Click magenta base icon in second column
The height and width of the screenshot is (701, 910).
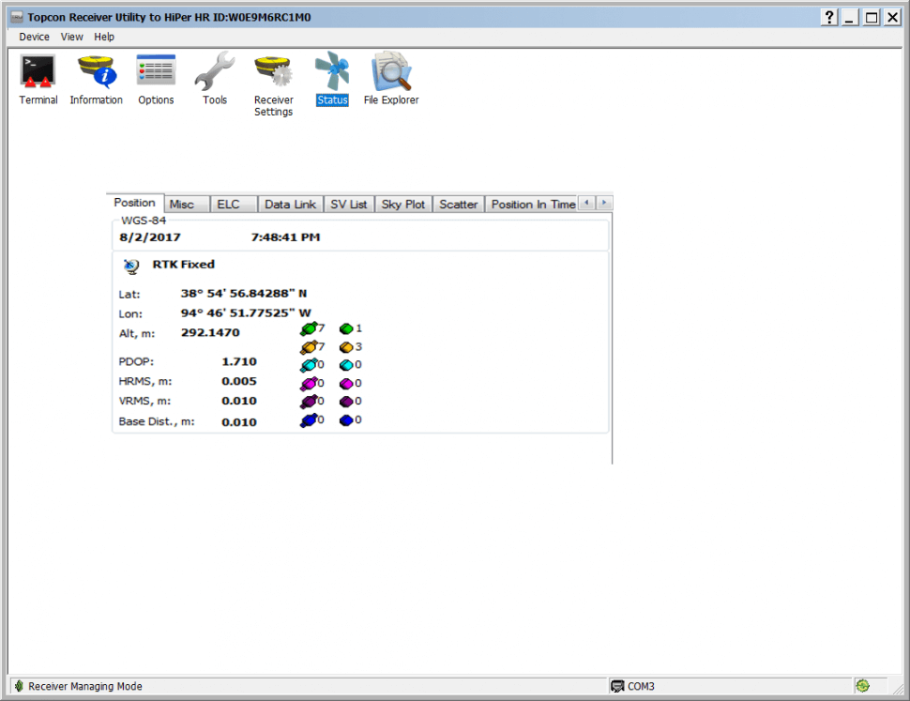pos(346,384)
